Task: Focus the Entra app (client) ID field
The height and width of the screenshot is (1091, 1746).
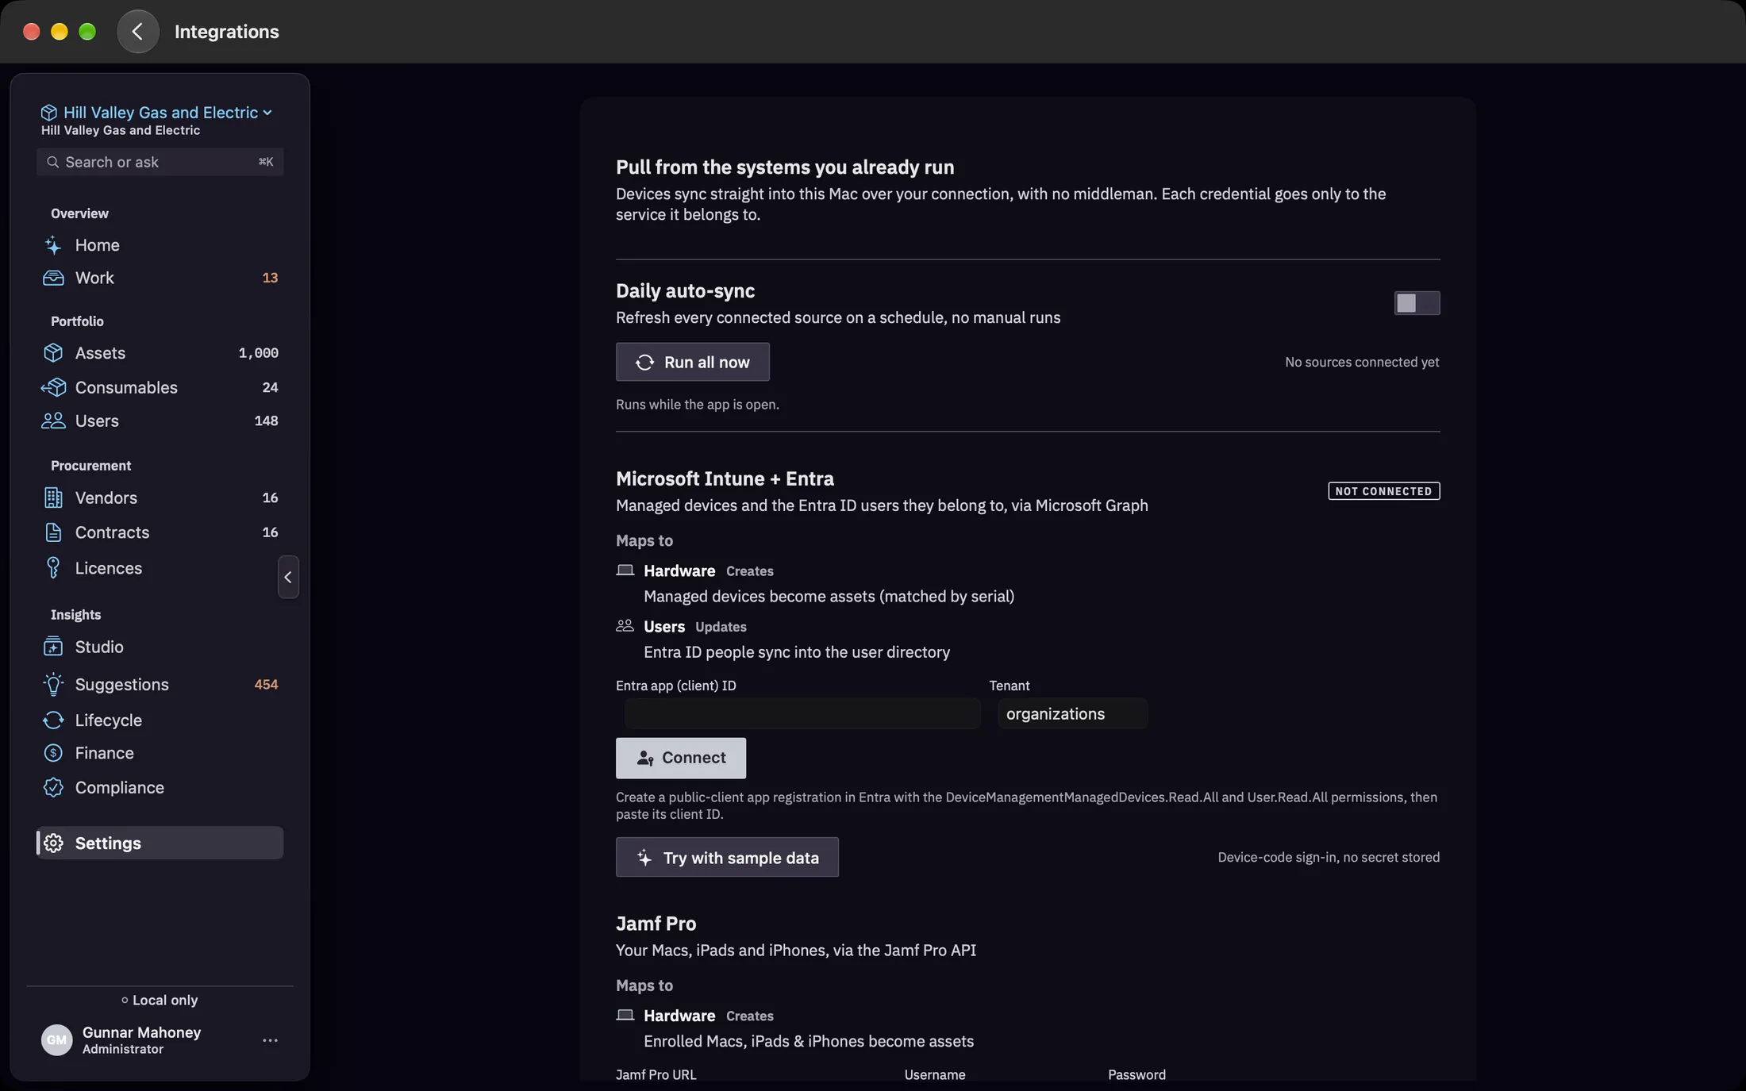Action: pyautogui.click(x=802, y=713)
